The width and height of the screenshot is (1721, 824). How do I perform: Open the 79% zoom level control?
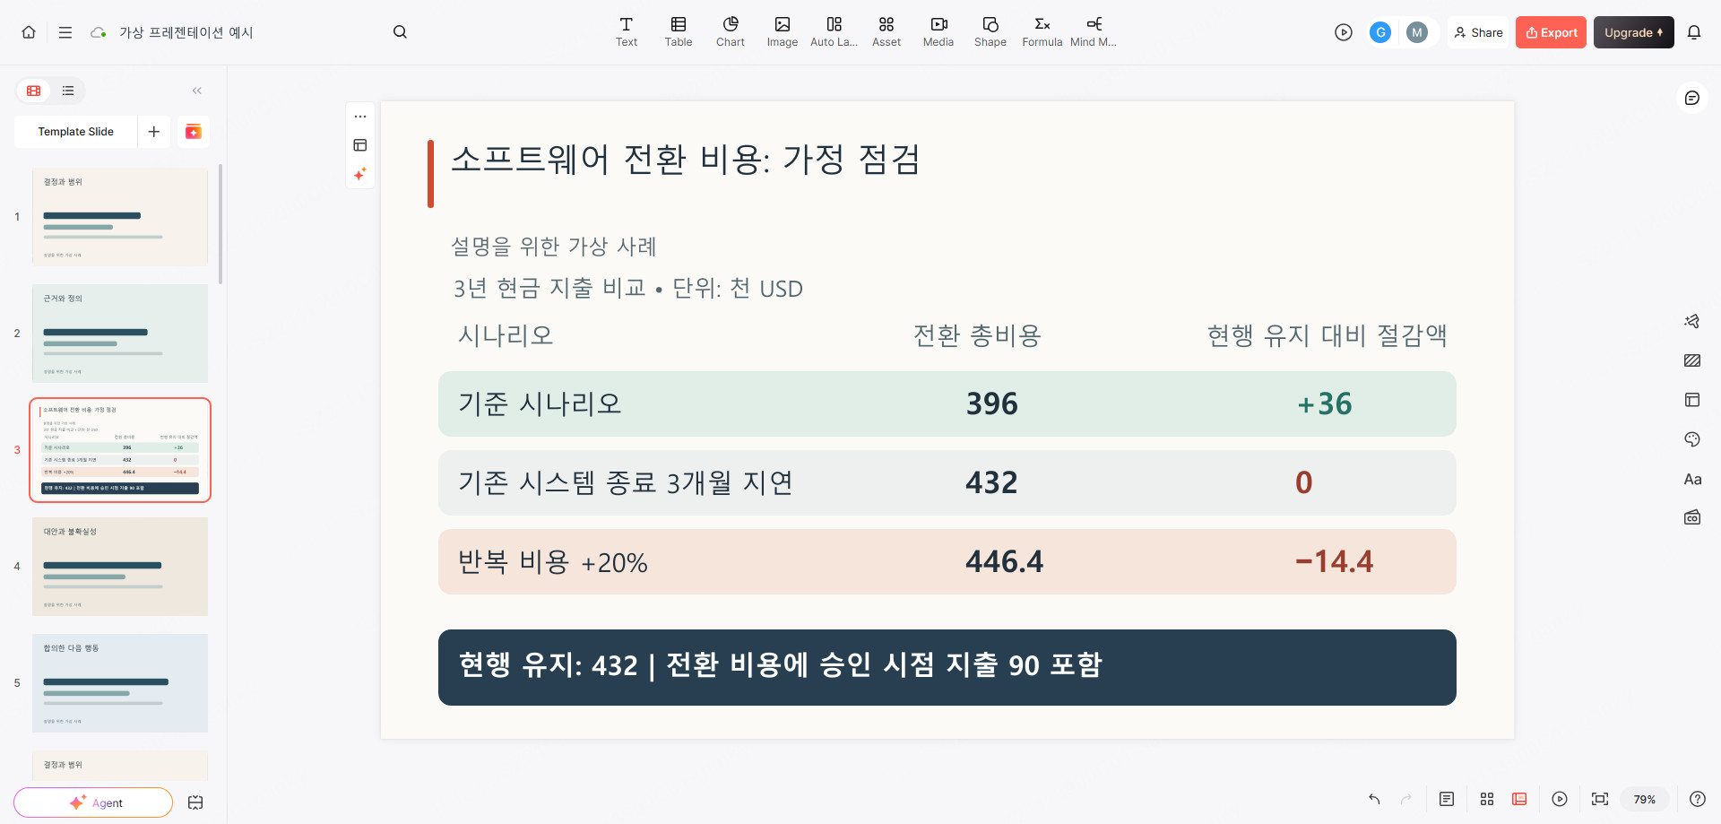[1644, 799]
